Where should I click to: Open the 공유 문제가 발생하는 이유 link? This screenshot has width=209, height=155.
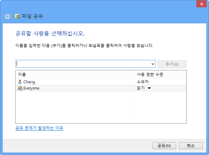[39, 128]
